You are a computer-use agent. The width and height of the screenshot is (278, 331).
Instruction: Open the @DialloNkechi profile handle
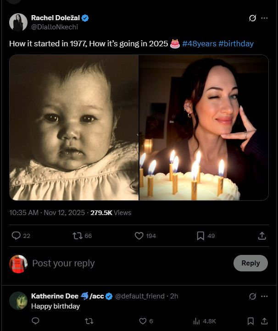[55, 27]
